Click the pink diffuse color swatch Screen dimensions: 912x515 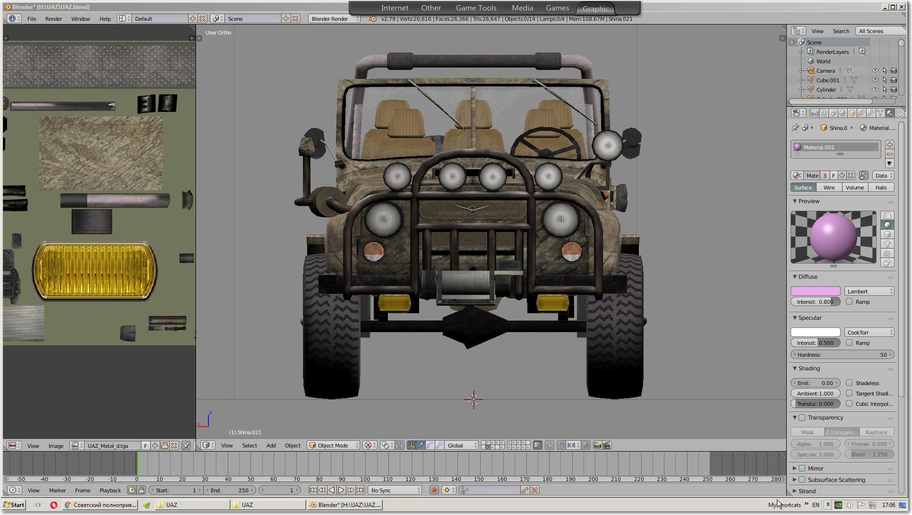[x=816, y=291]
